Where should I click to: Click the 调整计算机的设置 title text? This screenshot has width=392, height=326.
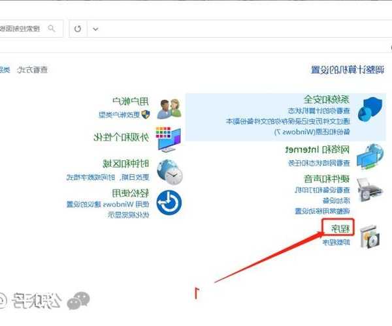click(348, 70)
